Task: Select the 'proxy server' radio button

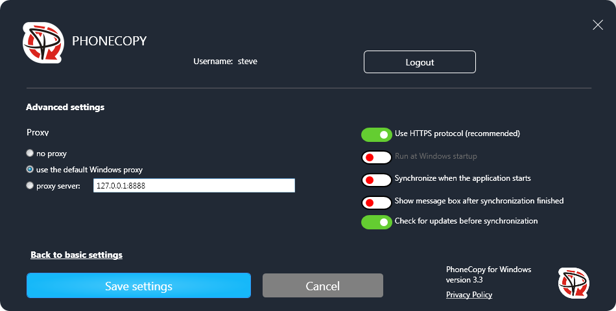Action: coord(30,186)
